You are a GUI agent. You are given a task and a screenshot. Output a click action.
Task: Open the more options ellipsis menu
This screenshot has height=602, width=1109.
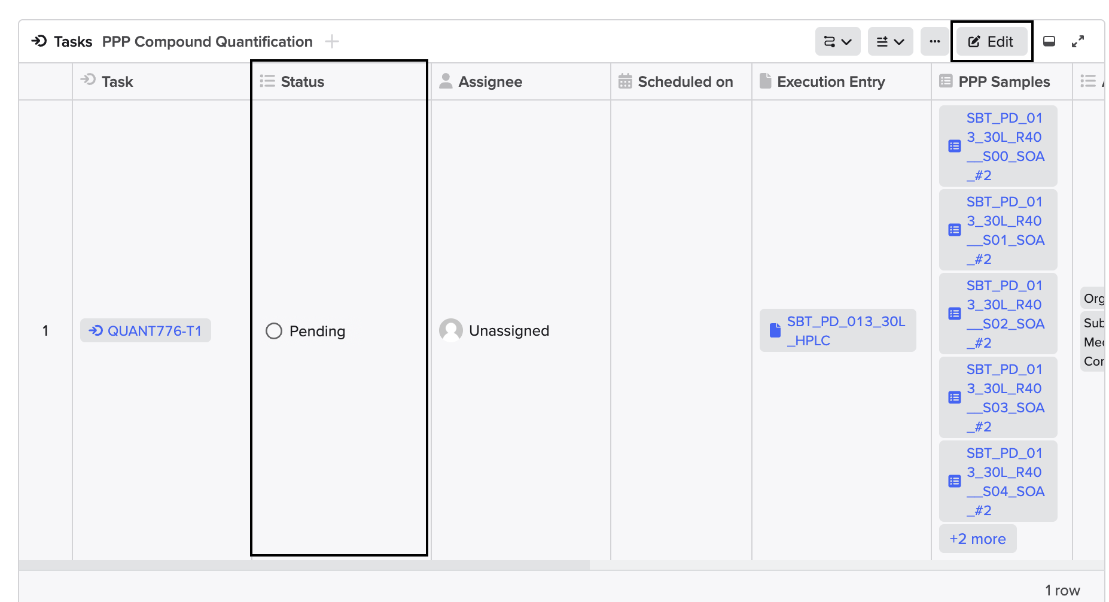(934, 41)
